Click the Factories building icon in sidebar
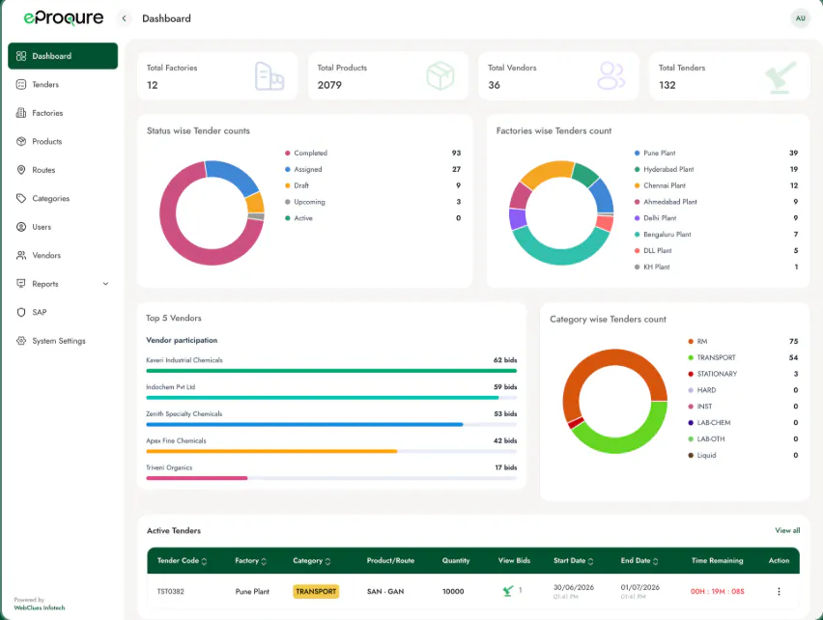The image size is (823, 620). click(x=21, y=113)
